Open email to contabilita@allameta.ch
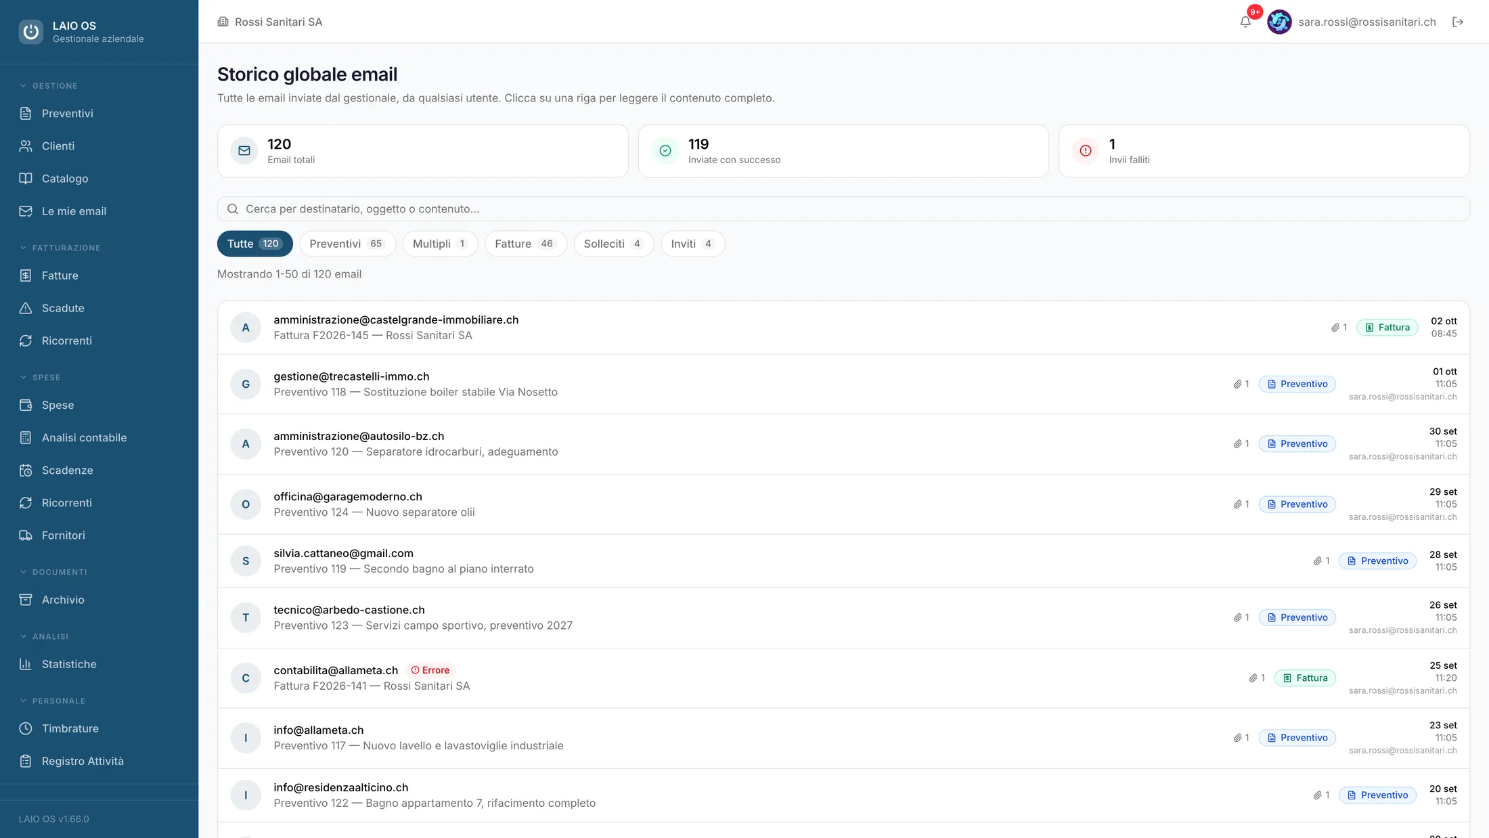The width and height of the screenshot is (1489, 838). pos(843,678)
